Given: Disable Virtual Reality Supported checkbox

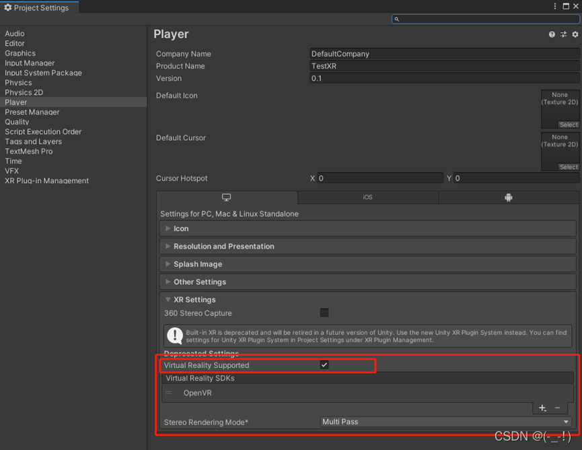Looking at the screenshot, I should click(324, 365).
